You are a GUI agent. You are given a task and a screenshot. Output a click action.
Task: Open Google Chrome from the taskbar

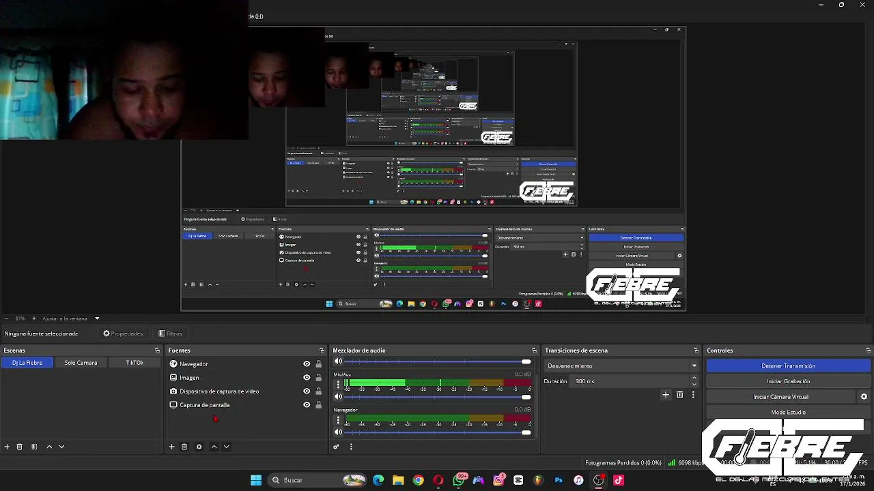pyautogui.click(x=418, y=480)
